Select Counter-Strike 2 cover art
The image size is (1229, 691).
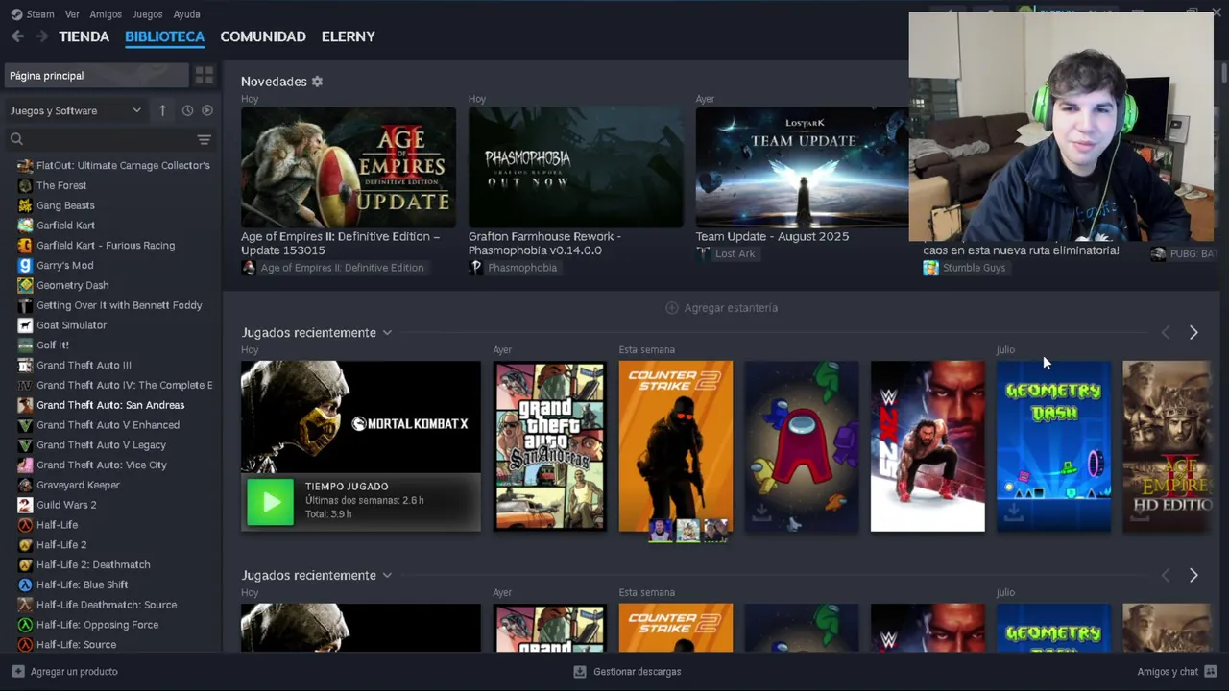click(x=676, y=446)
